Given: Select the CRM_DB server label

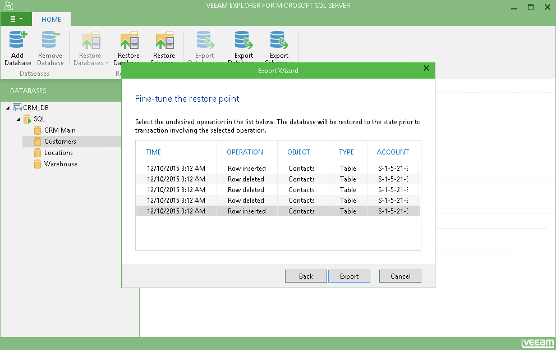Looking at the screenshot, I should pos(36,107).
